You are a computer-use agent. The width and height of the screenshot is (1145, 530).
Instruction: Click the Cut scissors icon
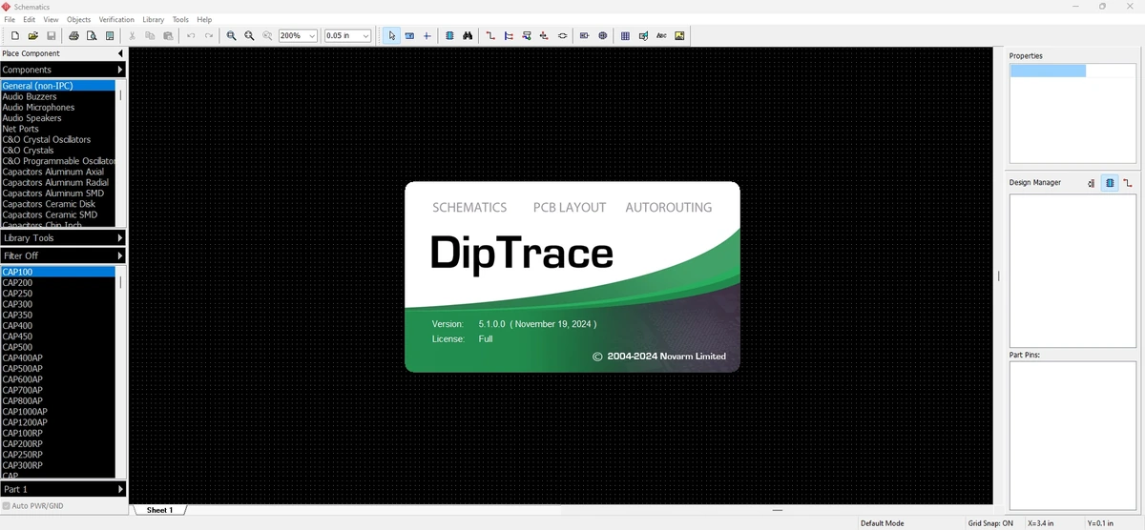(132, 36)
